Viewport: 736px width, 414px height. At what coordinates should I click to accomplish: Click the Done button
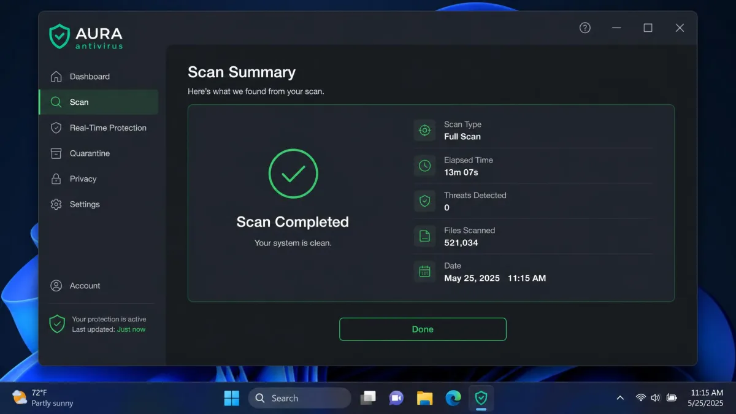[423, 329]
